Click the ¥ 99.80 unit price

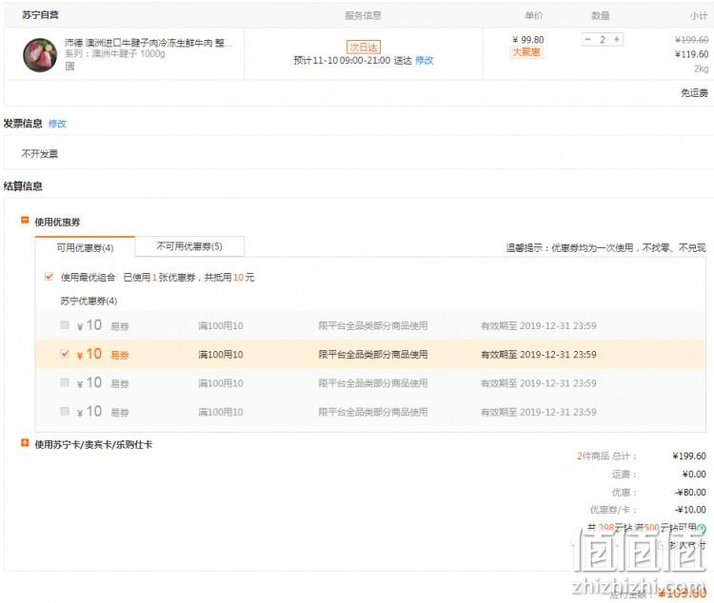528,40
